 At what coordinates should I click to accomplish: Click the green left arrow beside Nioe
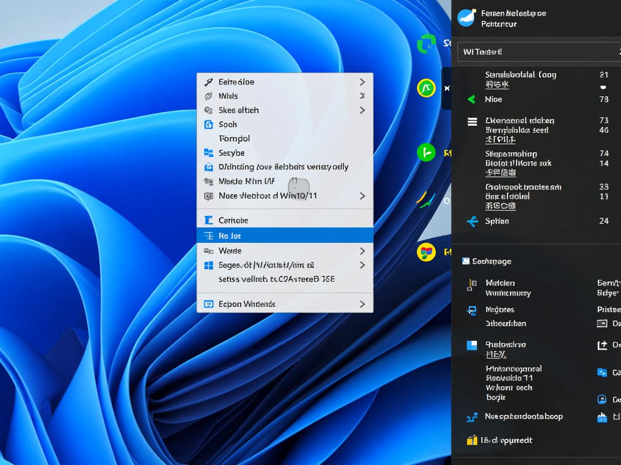(472, 99)
